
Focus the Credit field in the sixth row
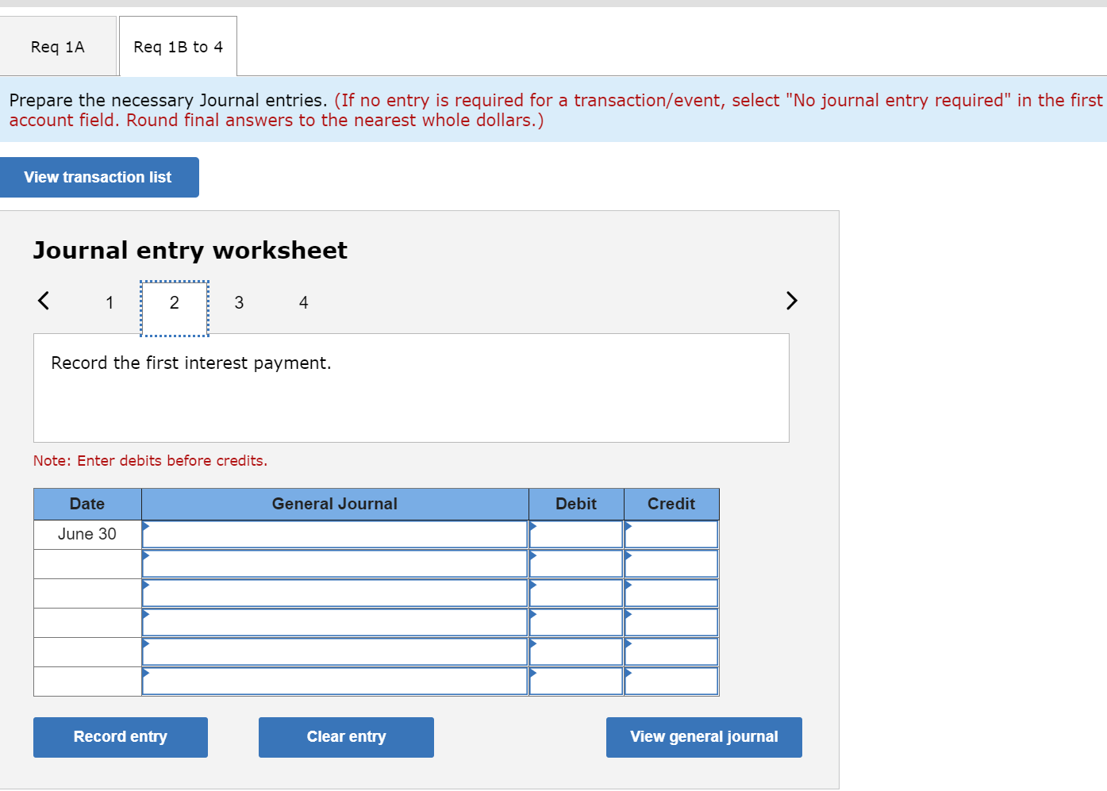pos(671,681)
